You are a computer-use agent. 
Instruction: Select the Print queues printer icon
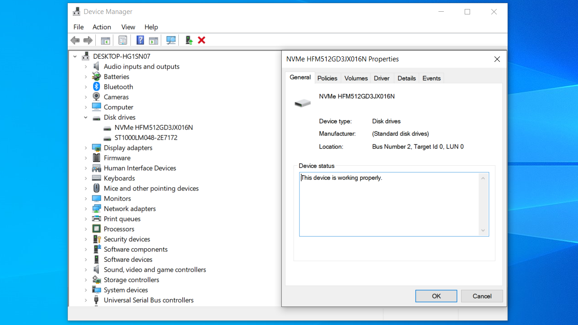[x=96, y=219]
